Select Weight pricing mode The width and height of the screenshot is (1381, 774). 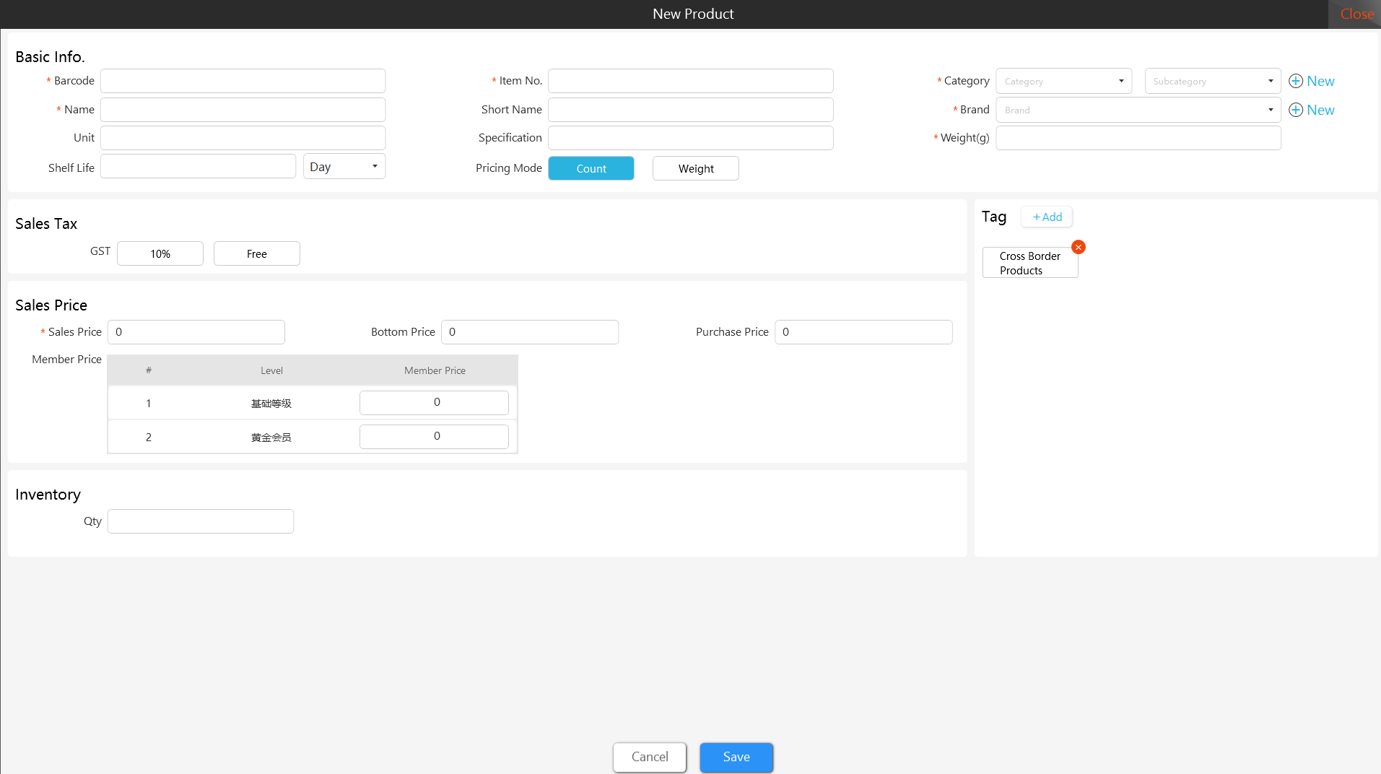(x=696, y=168)
